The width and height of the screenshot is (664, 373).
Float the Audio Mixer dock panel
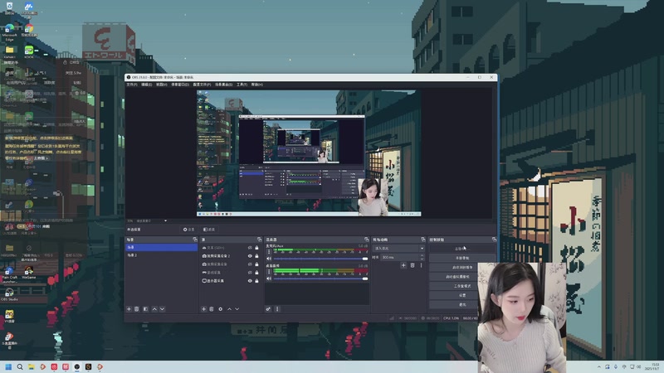click(x=366, y=240)
